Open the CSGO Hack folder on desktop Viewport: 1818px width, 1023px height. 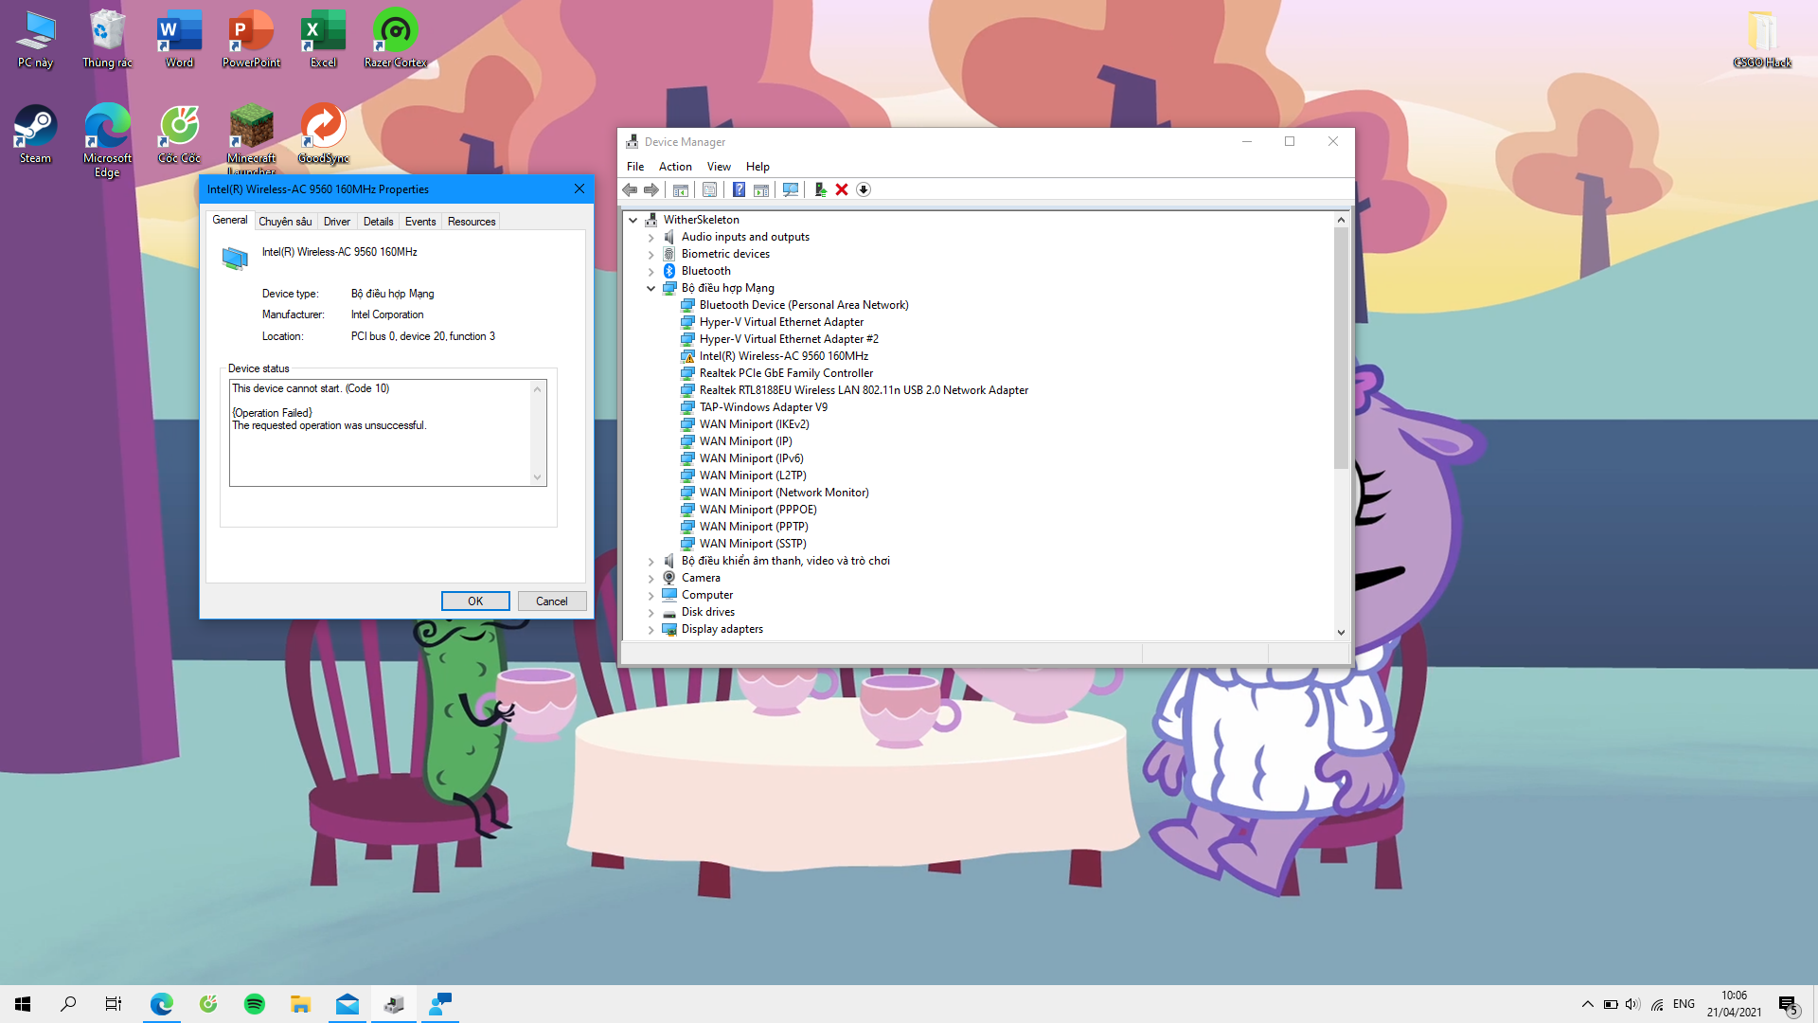[1762, 39]
